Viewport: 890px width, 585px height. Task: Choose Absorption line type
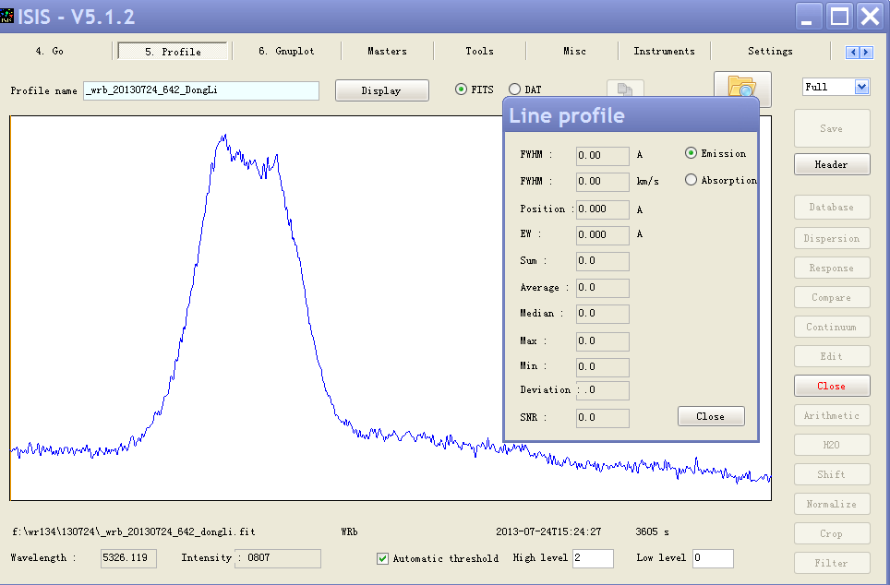tap(691, 180)
